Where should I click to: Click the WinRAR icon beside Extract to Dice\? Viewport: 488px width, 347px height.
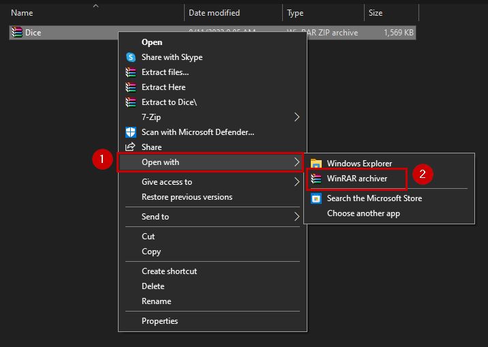pos(131,102)
